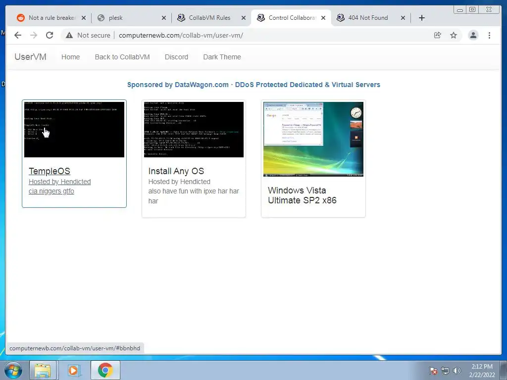Open Action Center flag tray icon
The width and height of the screenshot is (507, 380).
[433, 370]
